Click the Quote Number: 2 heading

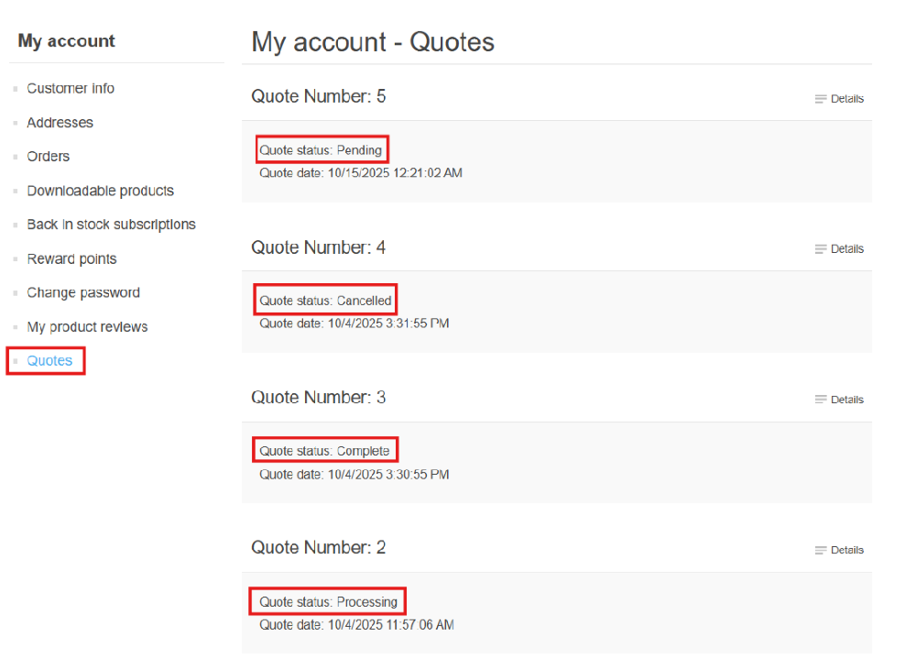click(x=318, y=548)
